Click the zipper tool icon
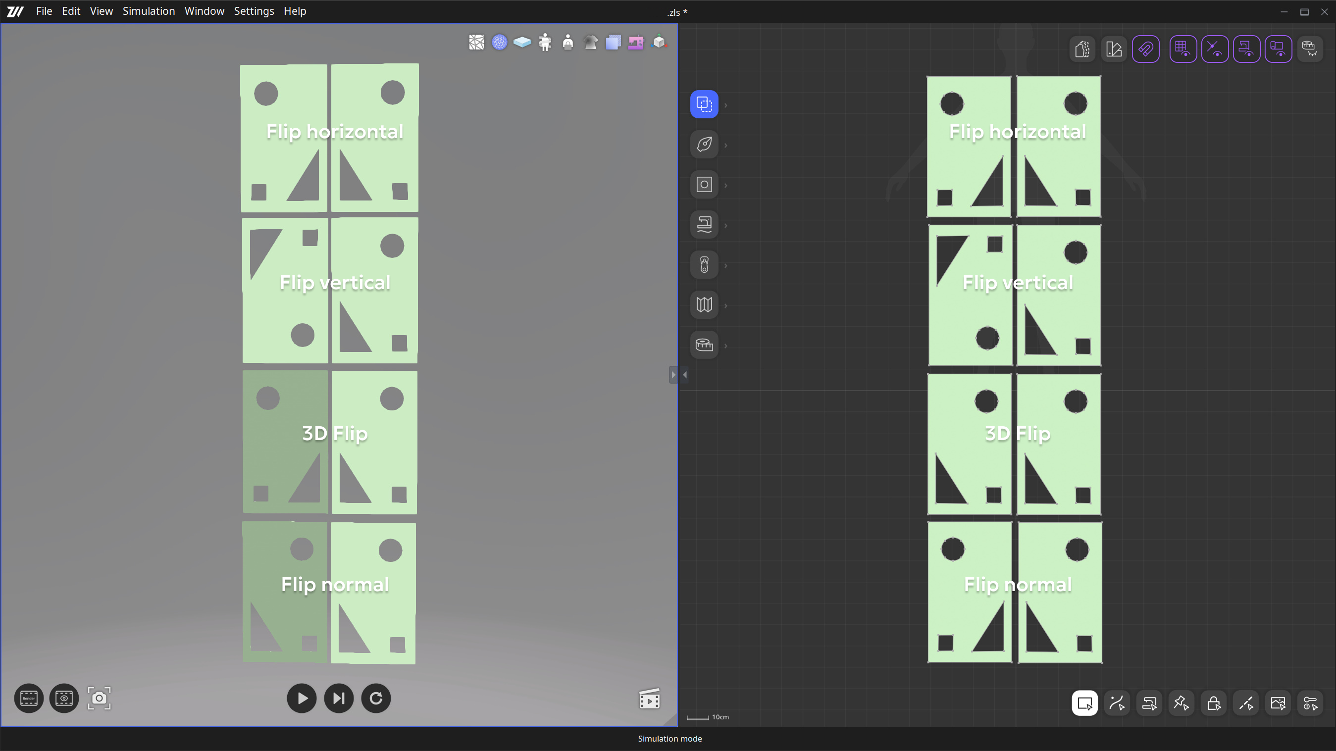1336x751 pixels. (x=704, y=264)
